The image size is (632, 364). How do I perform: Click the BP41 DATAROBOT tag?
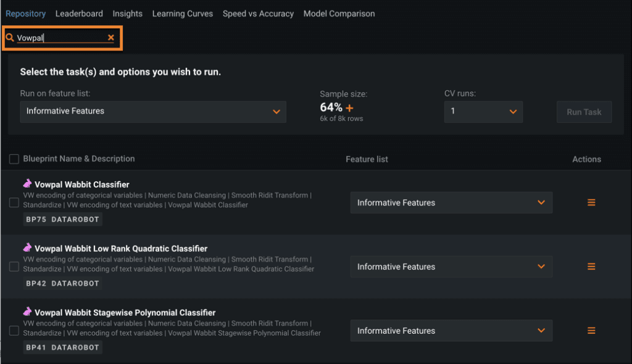click(x=62, y=347)
